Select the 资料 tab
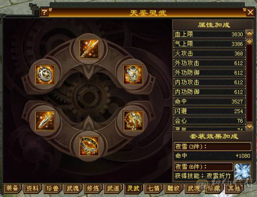This screenshot has width=257, height=197. (32, 188)
